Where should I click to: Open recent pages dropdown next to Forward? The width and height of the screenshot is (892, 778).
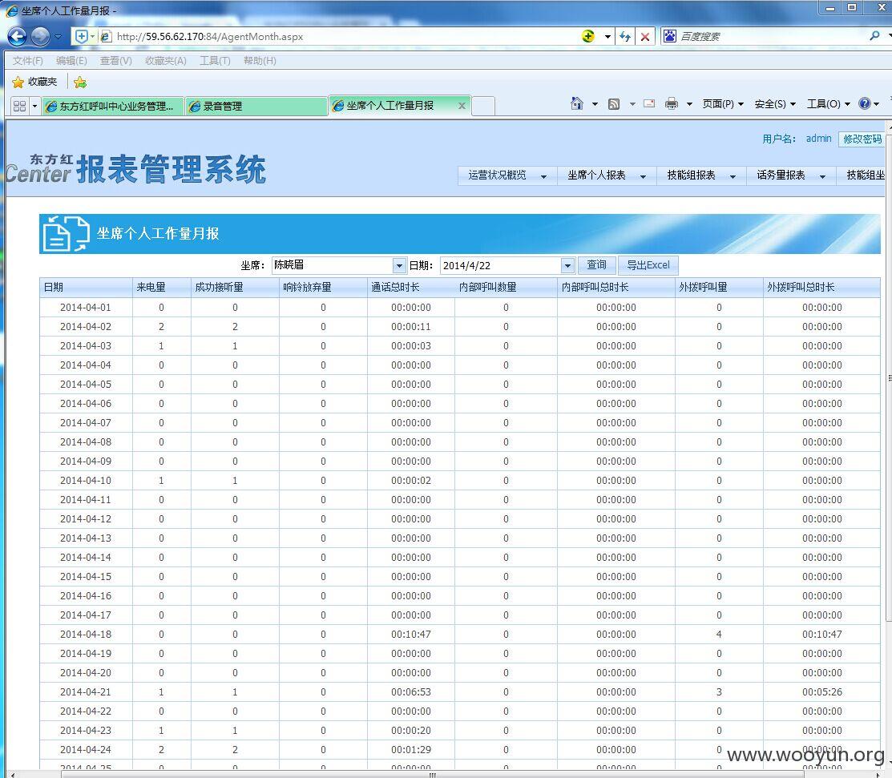point(58,37)
